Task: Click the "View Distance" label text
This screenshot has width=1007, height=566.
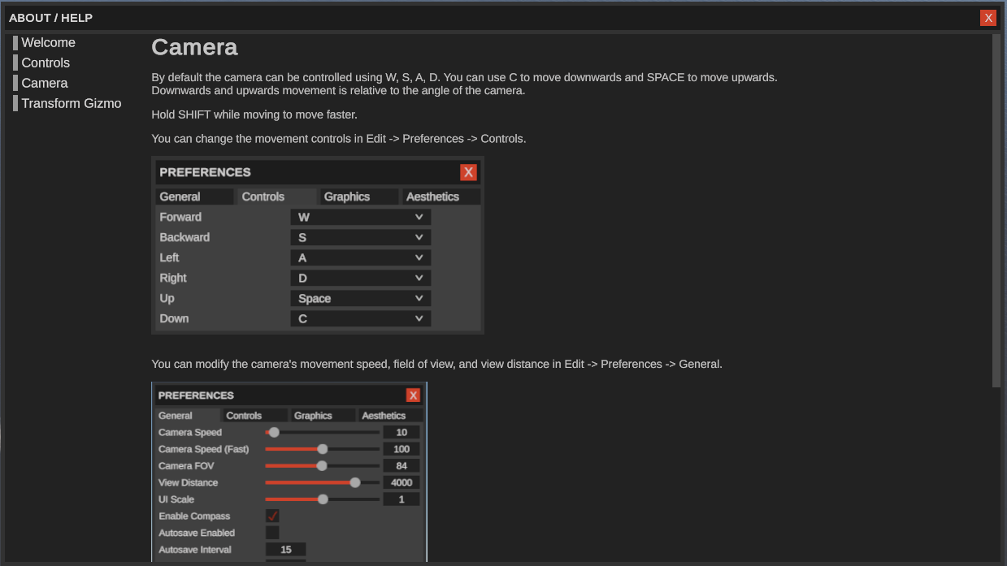Action: coord(188,482)
